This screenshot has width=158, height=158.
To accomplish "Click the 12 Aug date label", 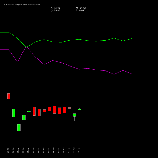I will click(43, 150).
